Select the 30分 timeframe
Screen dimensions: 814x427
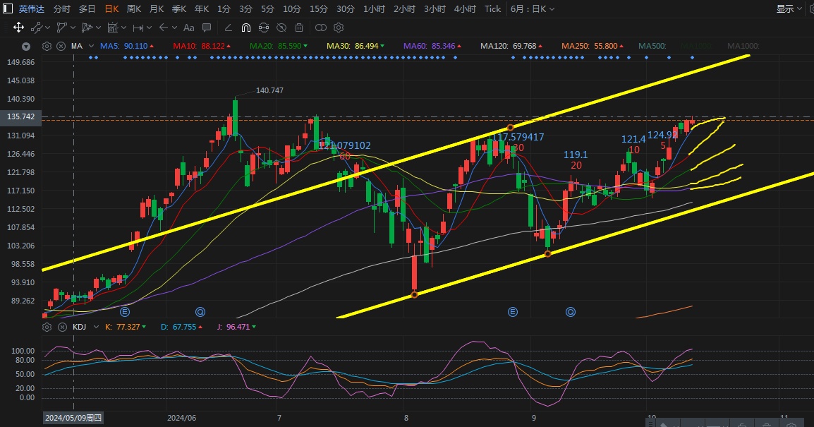pos(345,8)
